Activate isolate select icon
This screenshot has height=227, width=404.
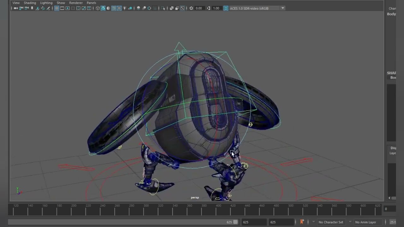163,8
